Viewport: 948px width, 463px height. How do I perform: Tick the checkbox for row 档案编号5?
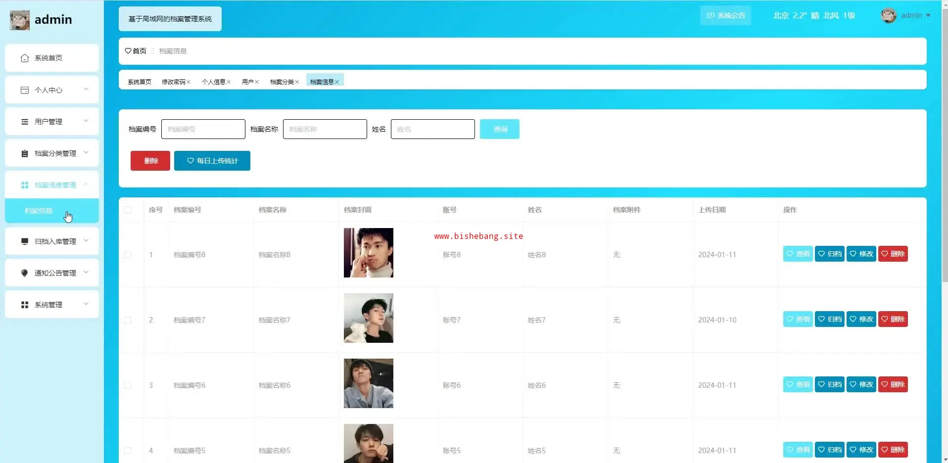pos(128,451)
